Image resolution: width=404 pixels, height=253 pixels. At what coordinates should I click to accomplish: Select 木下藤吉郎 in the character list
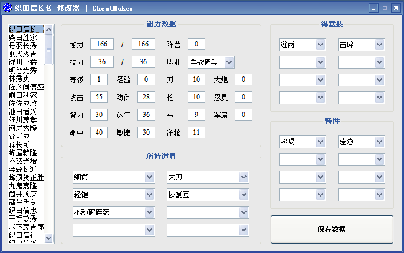pyautogui.click(x=26, y=227)
